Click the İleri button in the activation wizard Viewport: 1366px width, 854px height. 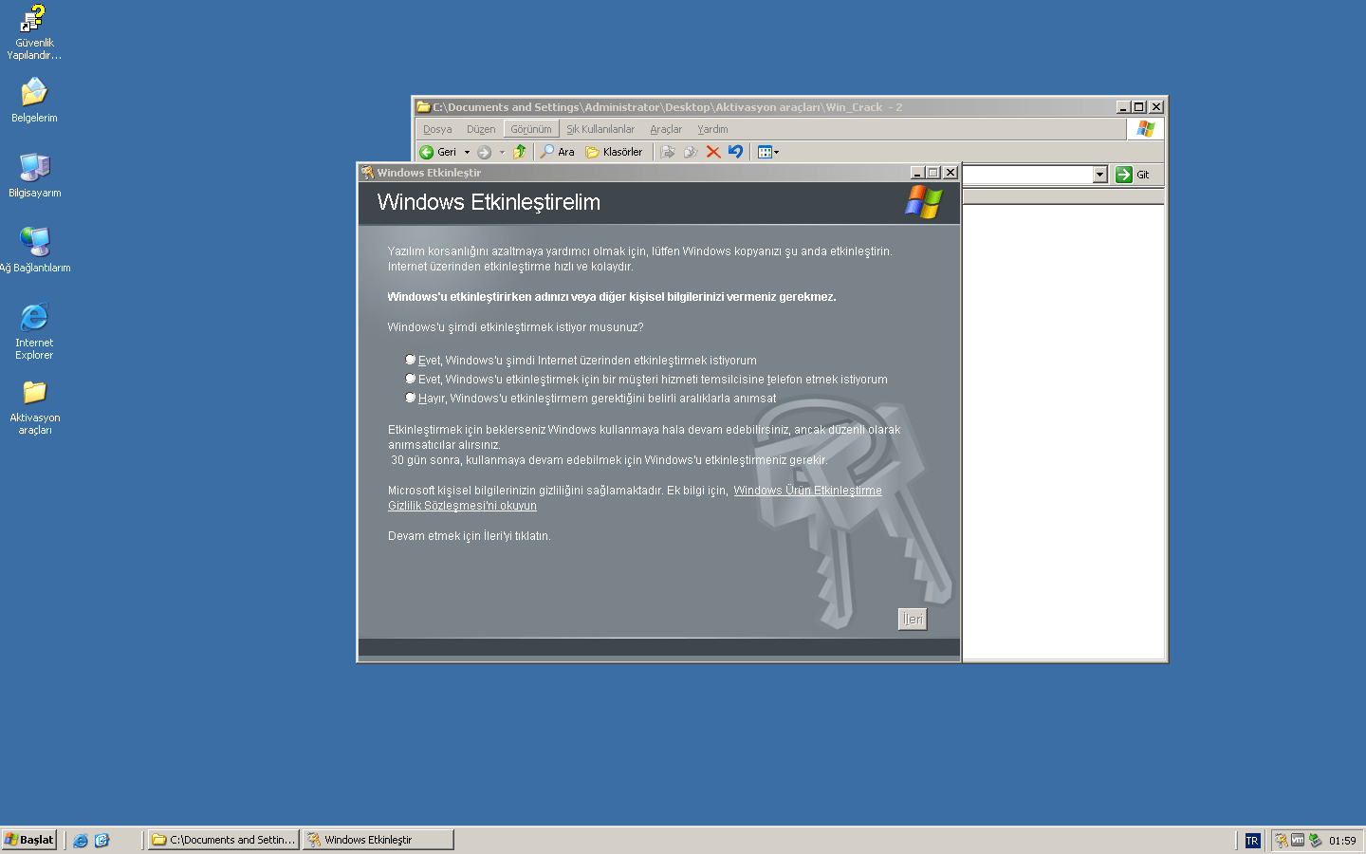tap(913, 620)
